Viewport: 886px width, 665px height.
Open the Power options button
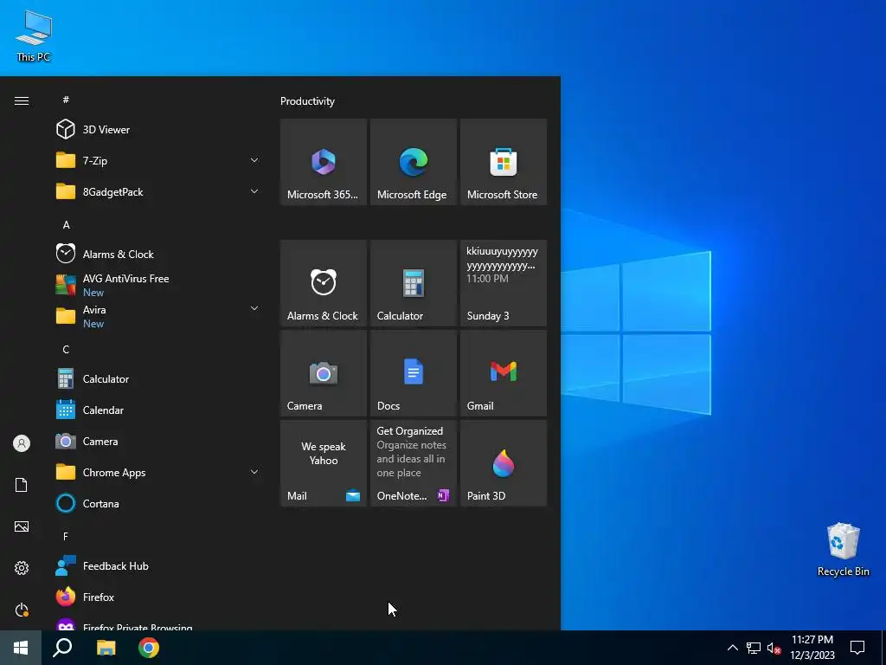click(x=22, y=610)
